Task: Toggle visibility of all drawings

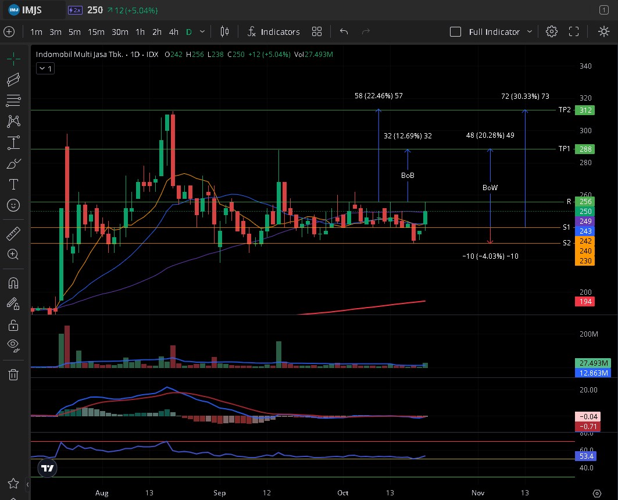Action: [x=13, y=345]
